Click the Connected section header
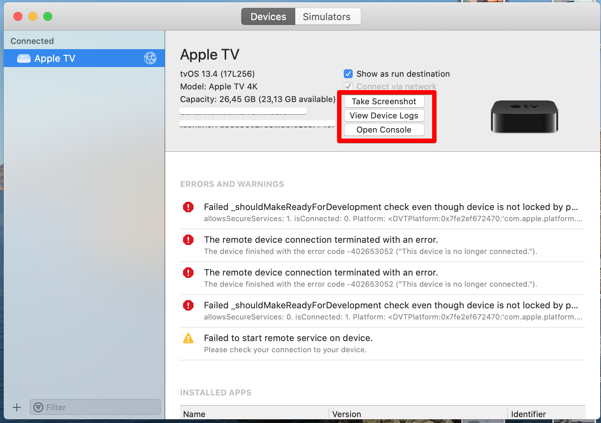 [32, 41]
